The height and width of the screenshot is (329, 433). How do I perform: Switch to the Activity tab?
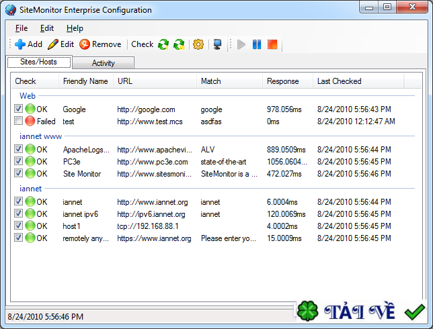(x=104, y=63)
